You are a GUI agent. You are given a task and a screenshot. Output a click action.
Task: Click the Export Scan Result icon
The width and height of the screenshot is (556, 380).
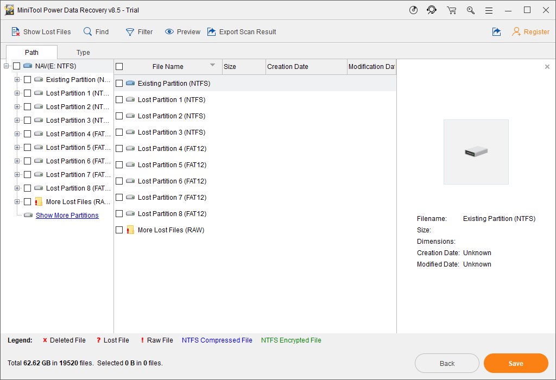(212, 32)
